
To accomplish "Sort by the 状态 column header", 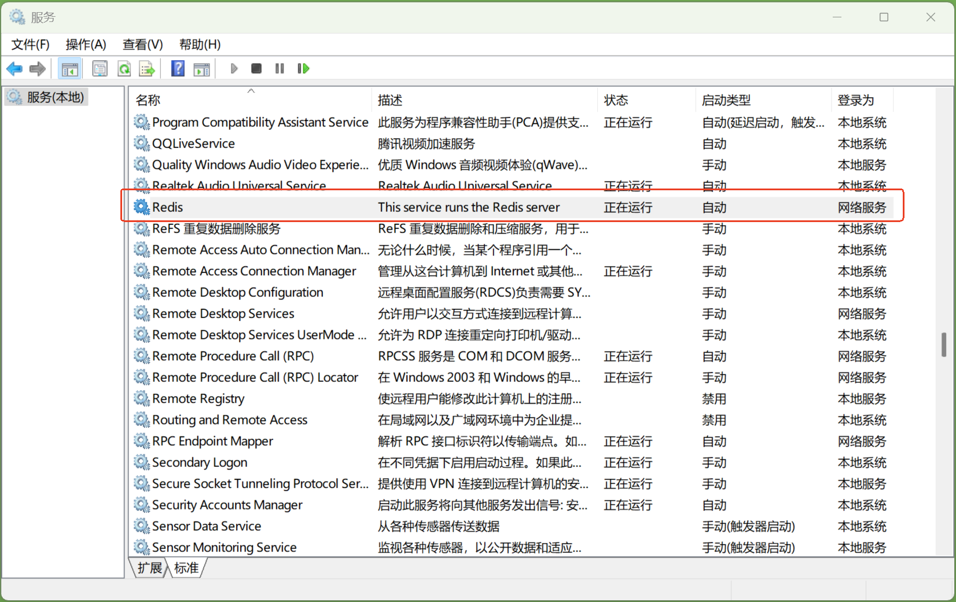I will (647, 100).
